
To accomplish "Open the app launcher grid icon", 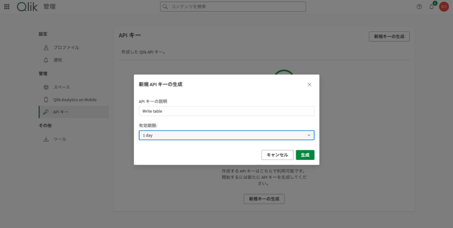I will (x=7, y=7).
